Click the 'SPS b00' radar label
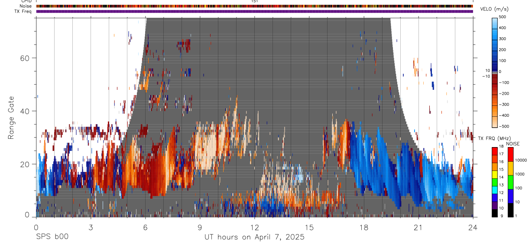532x246 pixels. point(52,237)
